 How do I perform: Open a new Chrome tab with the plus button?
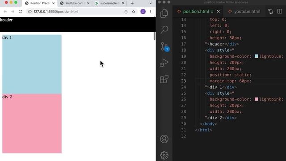click(132, 3)
